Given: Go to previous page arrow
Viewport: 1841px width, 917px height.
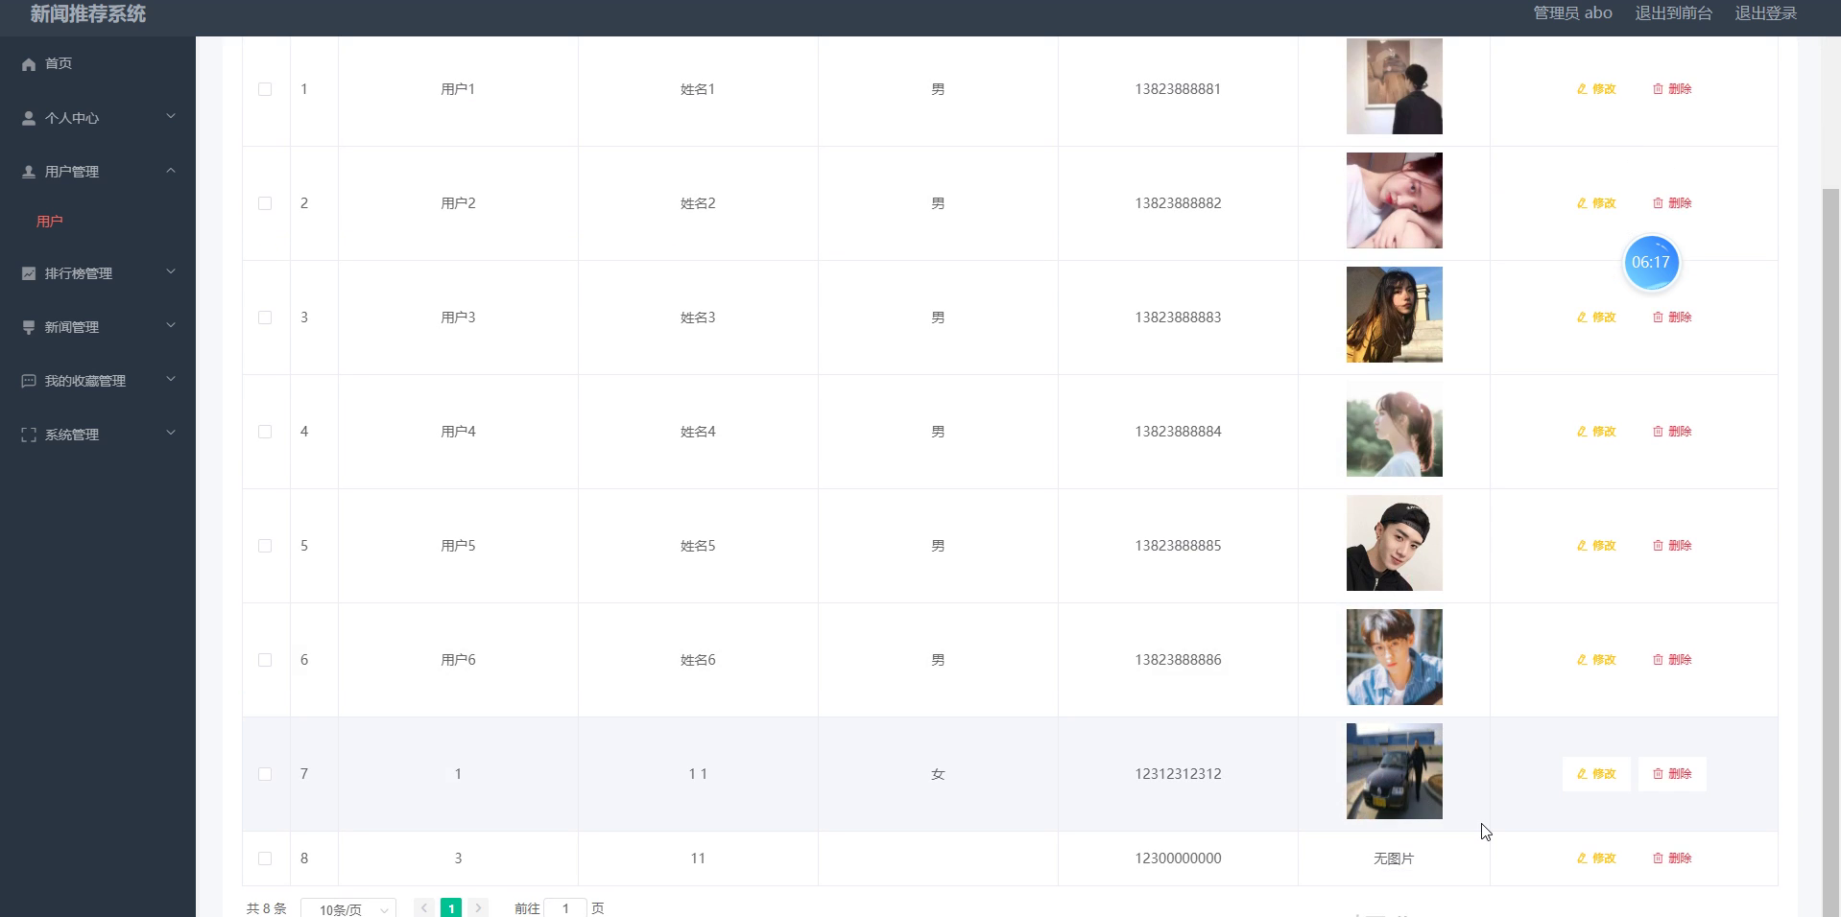Looking at the screenshot, I should (x=424, y=907).
